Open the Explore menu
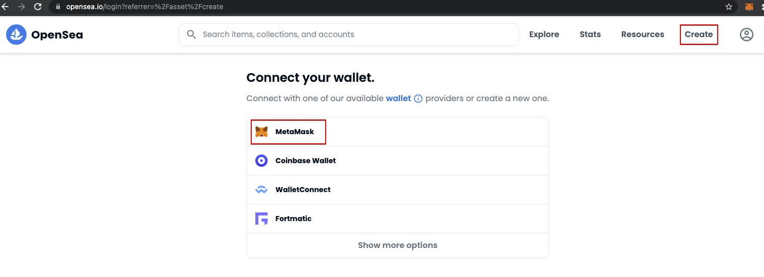The height and width of the screenshot is (277, 764). (x=544, y=35)
